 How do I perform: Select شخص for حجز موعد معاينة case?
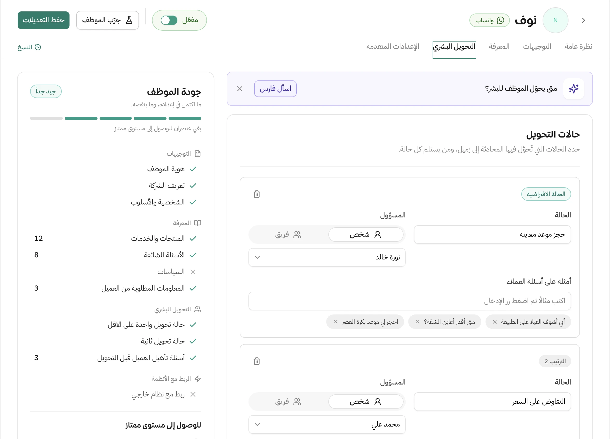[x=366, y=235]
